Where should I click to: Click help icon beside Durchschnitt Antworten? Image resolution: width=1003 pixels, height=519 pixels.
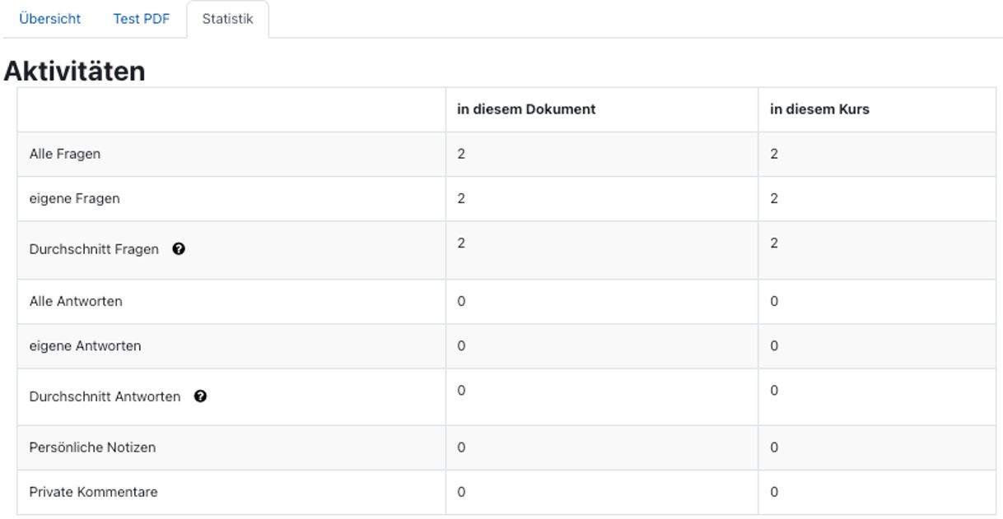(x=200, y=396)
